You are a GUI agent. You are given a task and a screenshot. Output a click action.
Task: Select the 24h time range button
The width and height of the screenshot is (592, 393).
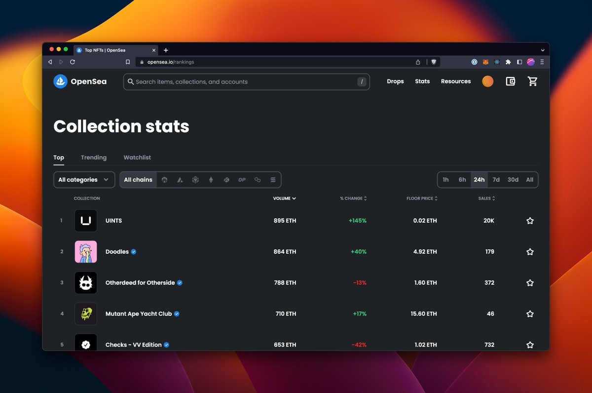pyautogui.click(x=479, y=180)
